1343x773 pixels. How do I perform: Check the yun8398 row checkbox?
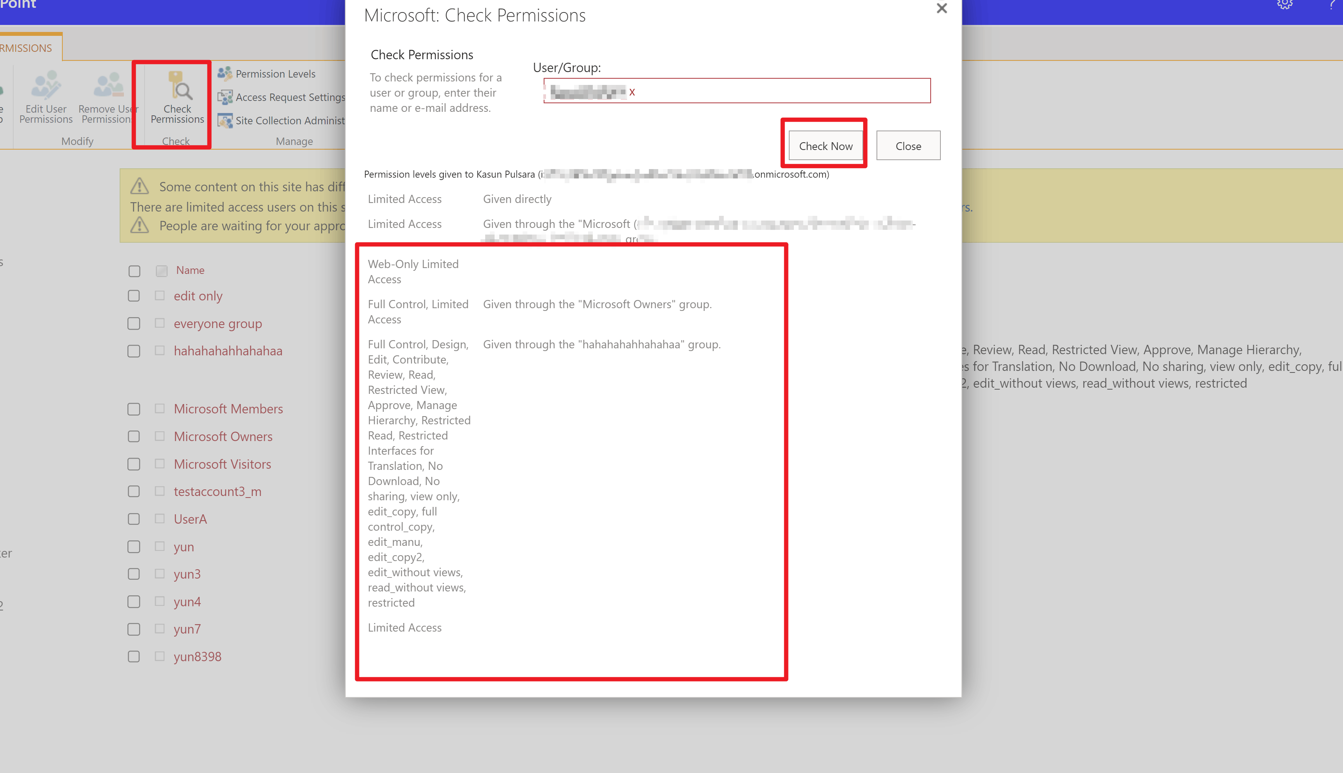(134, 657)
